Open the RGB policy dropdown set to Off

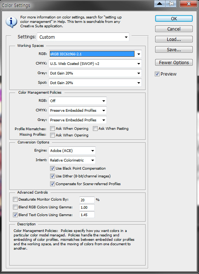tap(78, 101)
